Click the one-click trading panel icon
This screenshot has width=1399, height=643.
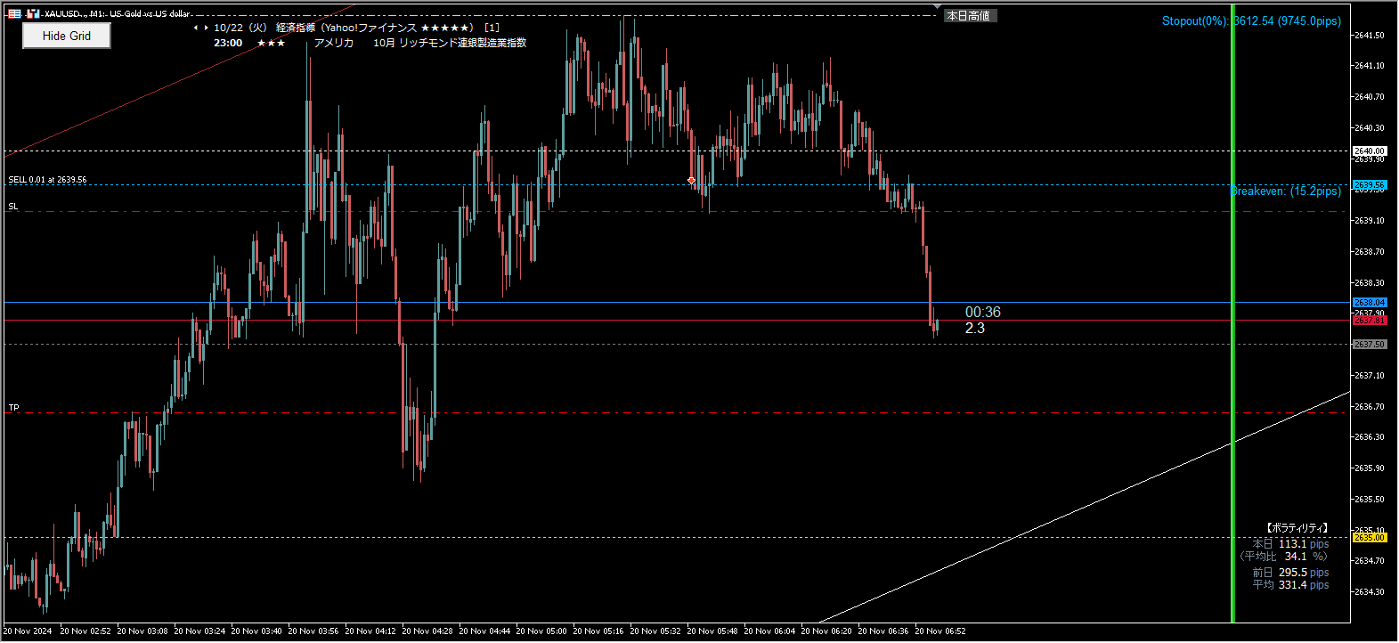point(14,13)
